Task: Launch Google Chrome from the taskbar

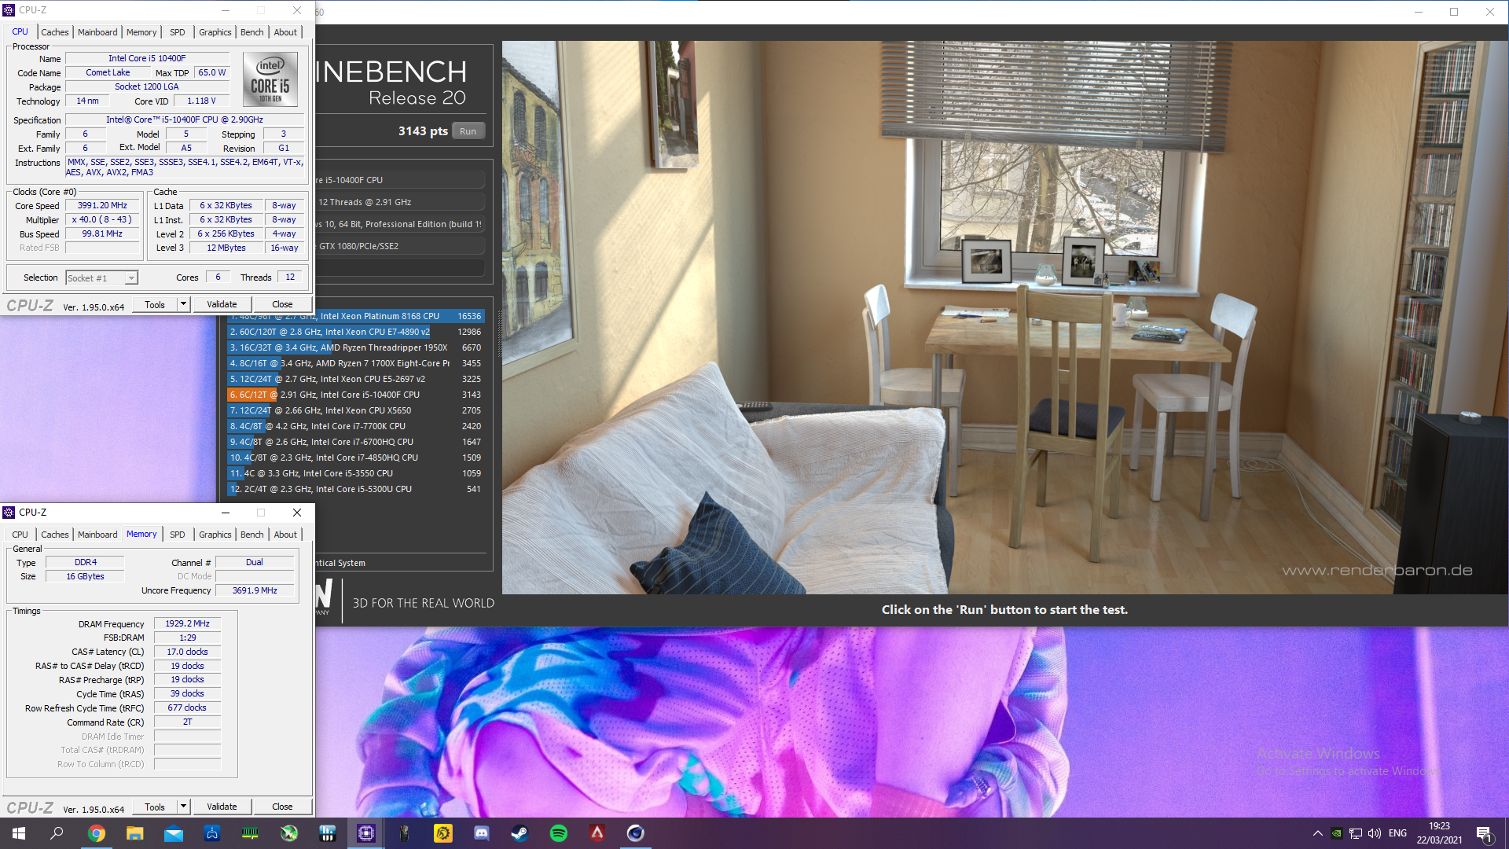Action: coord(97,833)
